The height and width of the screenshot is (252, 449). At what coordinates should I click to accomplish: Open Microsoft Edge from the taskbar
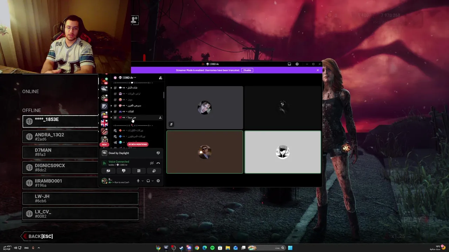[205, 248]
